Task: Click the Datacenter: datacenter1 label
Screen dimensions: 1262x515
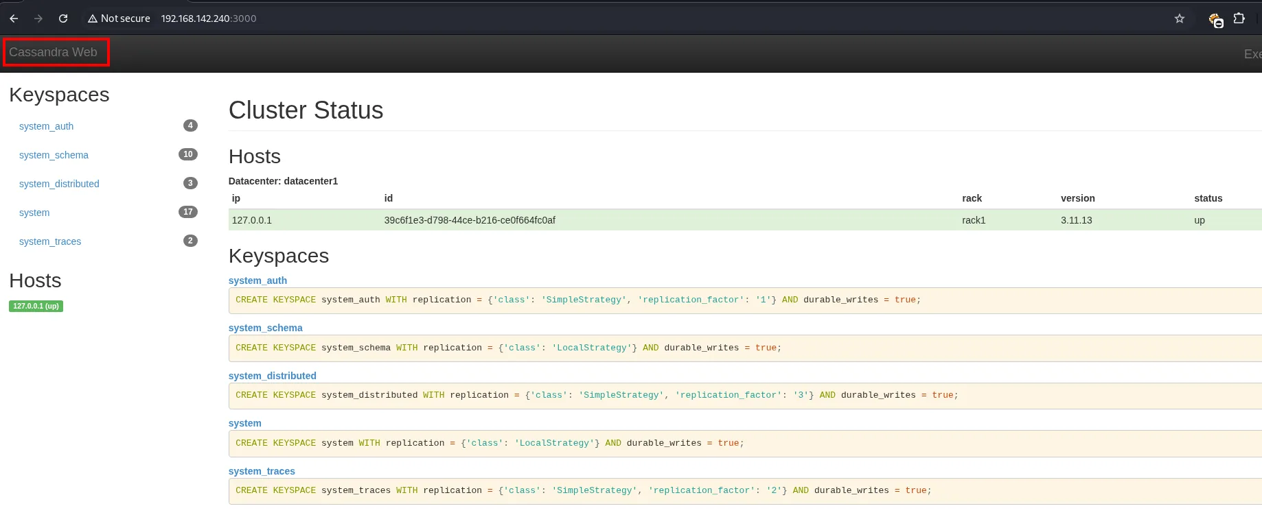Action: pos(283,181)
